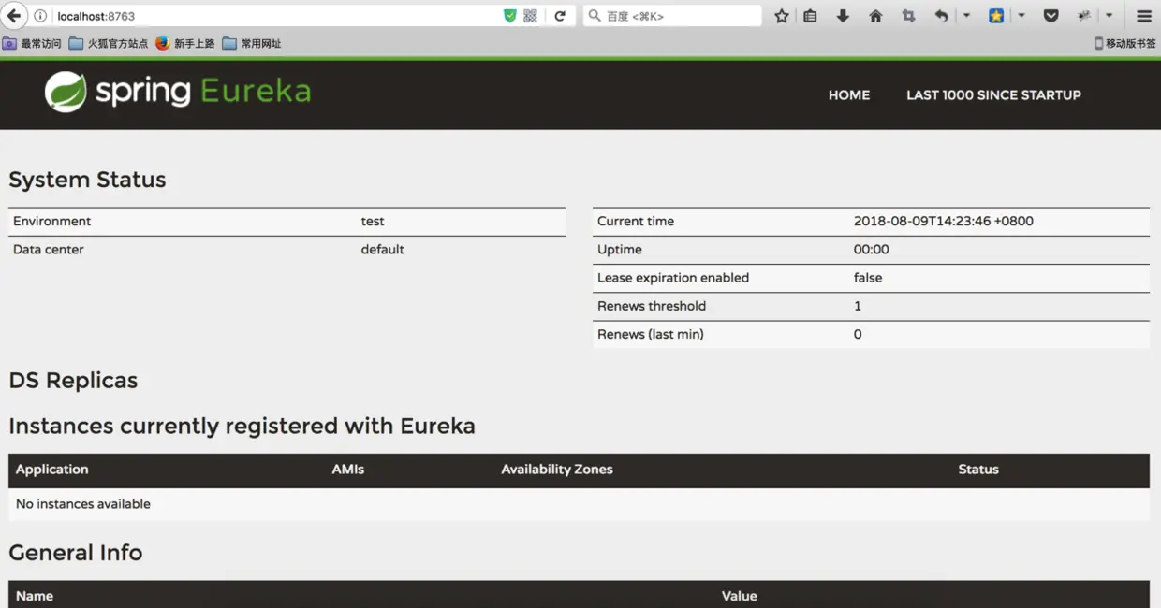The width and height of the screenshot is (1161, 608).
Task: Expand dropdown arrow beside the blue star icon
Action: click(x=1021, y=16)
